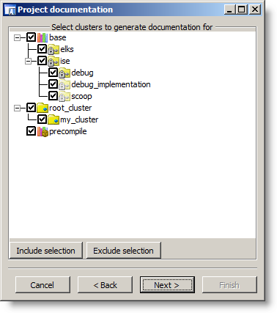Image resolution: width=277 pixels, height=313 pixels.
Task: Collapse the base tree node
Action: point(17,37)
